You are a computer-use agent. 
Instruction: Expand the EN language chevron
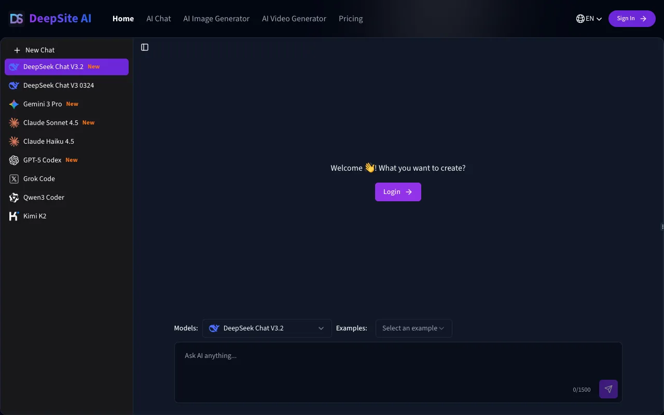tap(599, 18)
